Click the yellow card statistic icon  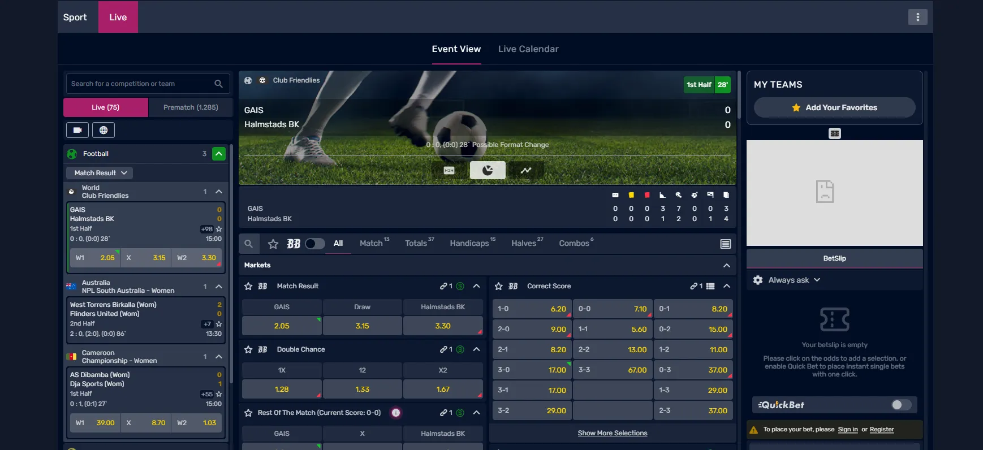[x=631, y=195]
